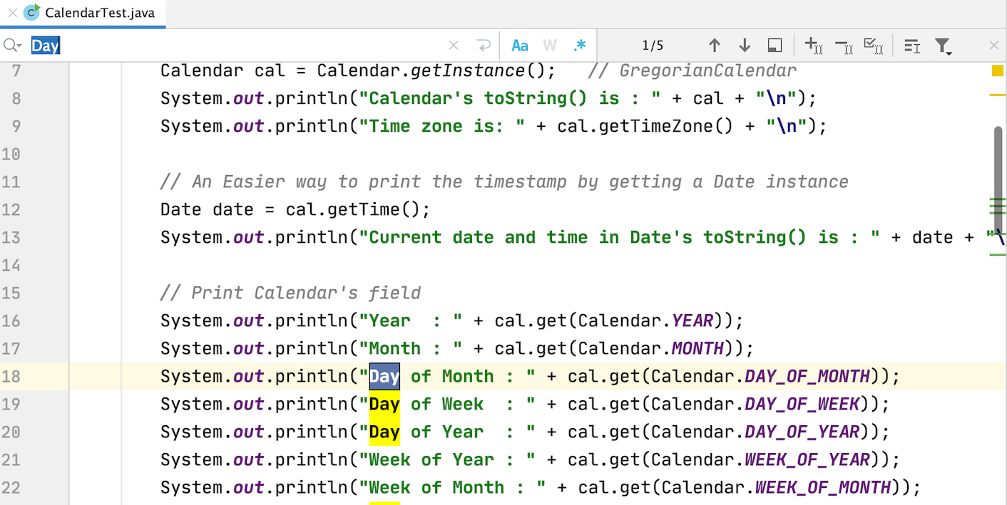Dismiss the find toolbar
The height and width of the screenshot is (505, 1007).
pos(993,45)
